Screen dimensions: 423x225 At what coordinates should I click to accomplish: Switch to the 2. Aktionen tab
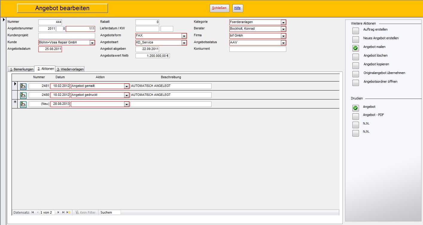point(45,69)
